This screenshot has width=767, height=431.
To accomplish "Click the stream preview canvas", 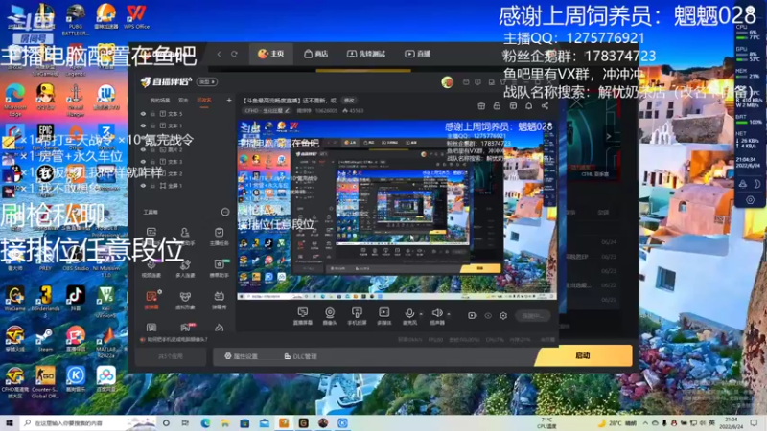I will coord(397,210).
